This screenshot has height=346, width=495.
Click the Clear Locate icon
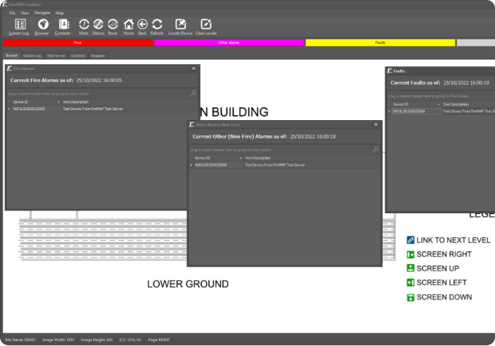pyautogui.click(x=206, y=25)
